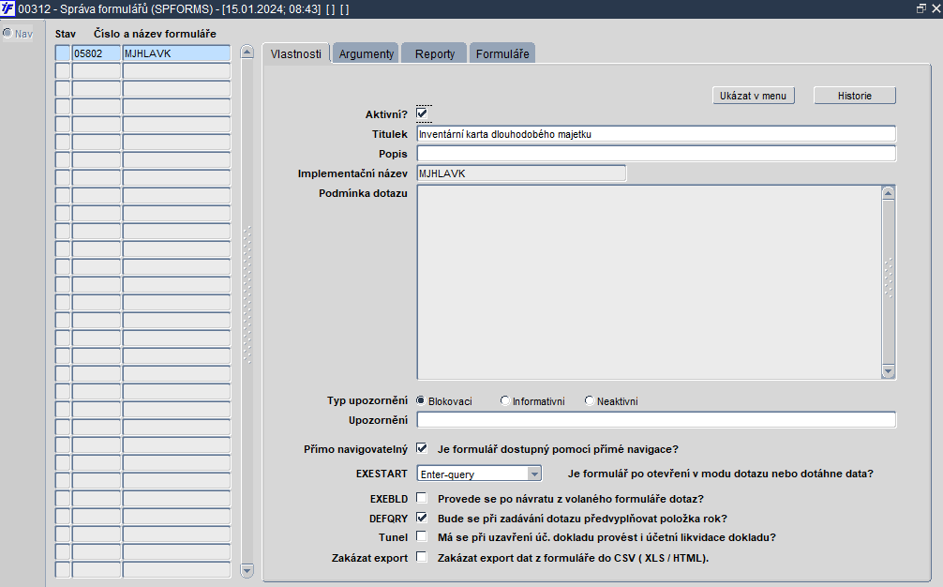Select the Neaktivni radio option

pyautogui.click(x=590, y=400)
